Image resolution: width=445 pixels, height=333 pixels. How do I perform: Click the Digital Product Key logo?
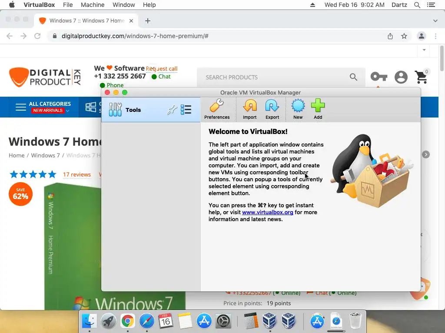click(x=45, y=77)
